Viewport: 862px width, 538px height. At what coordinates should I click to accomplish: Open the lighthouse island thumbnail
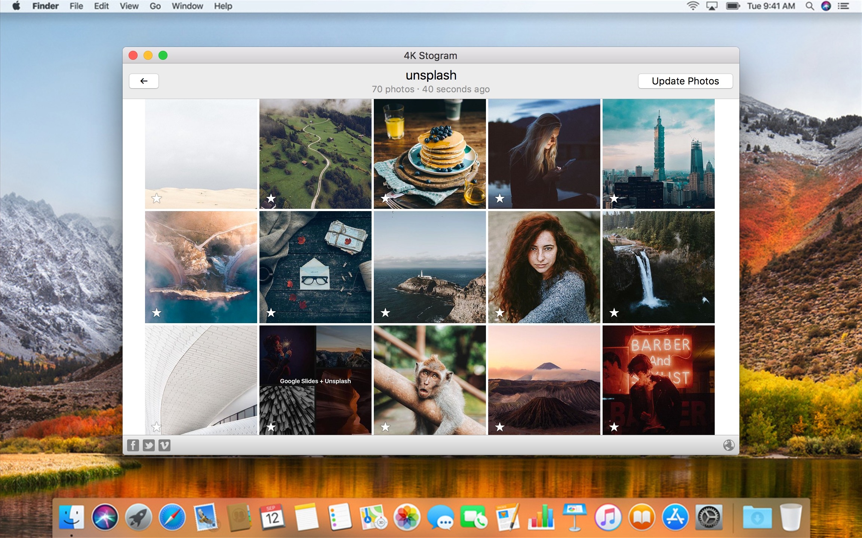(430, 267)
